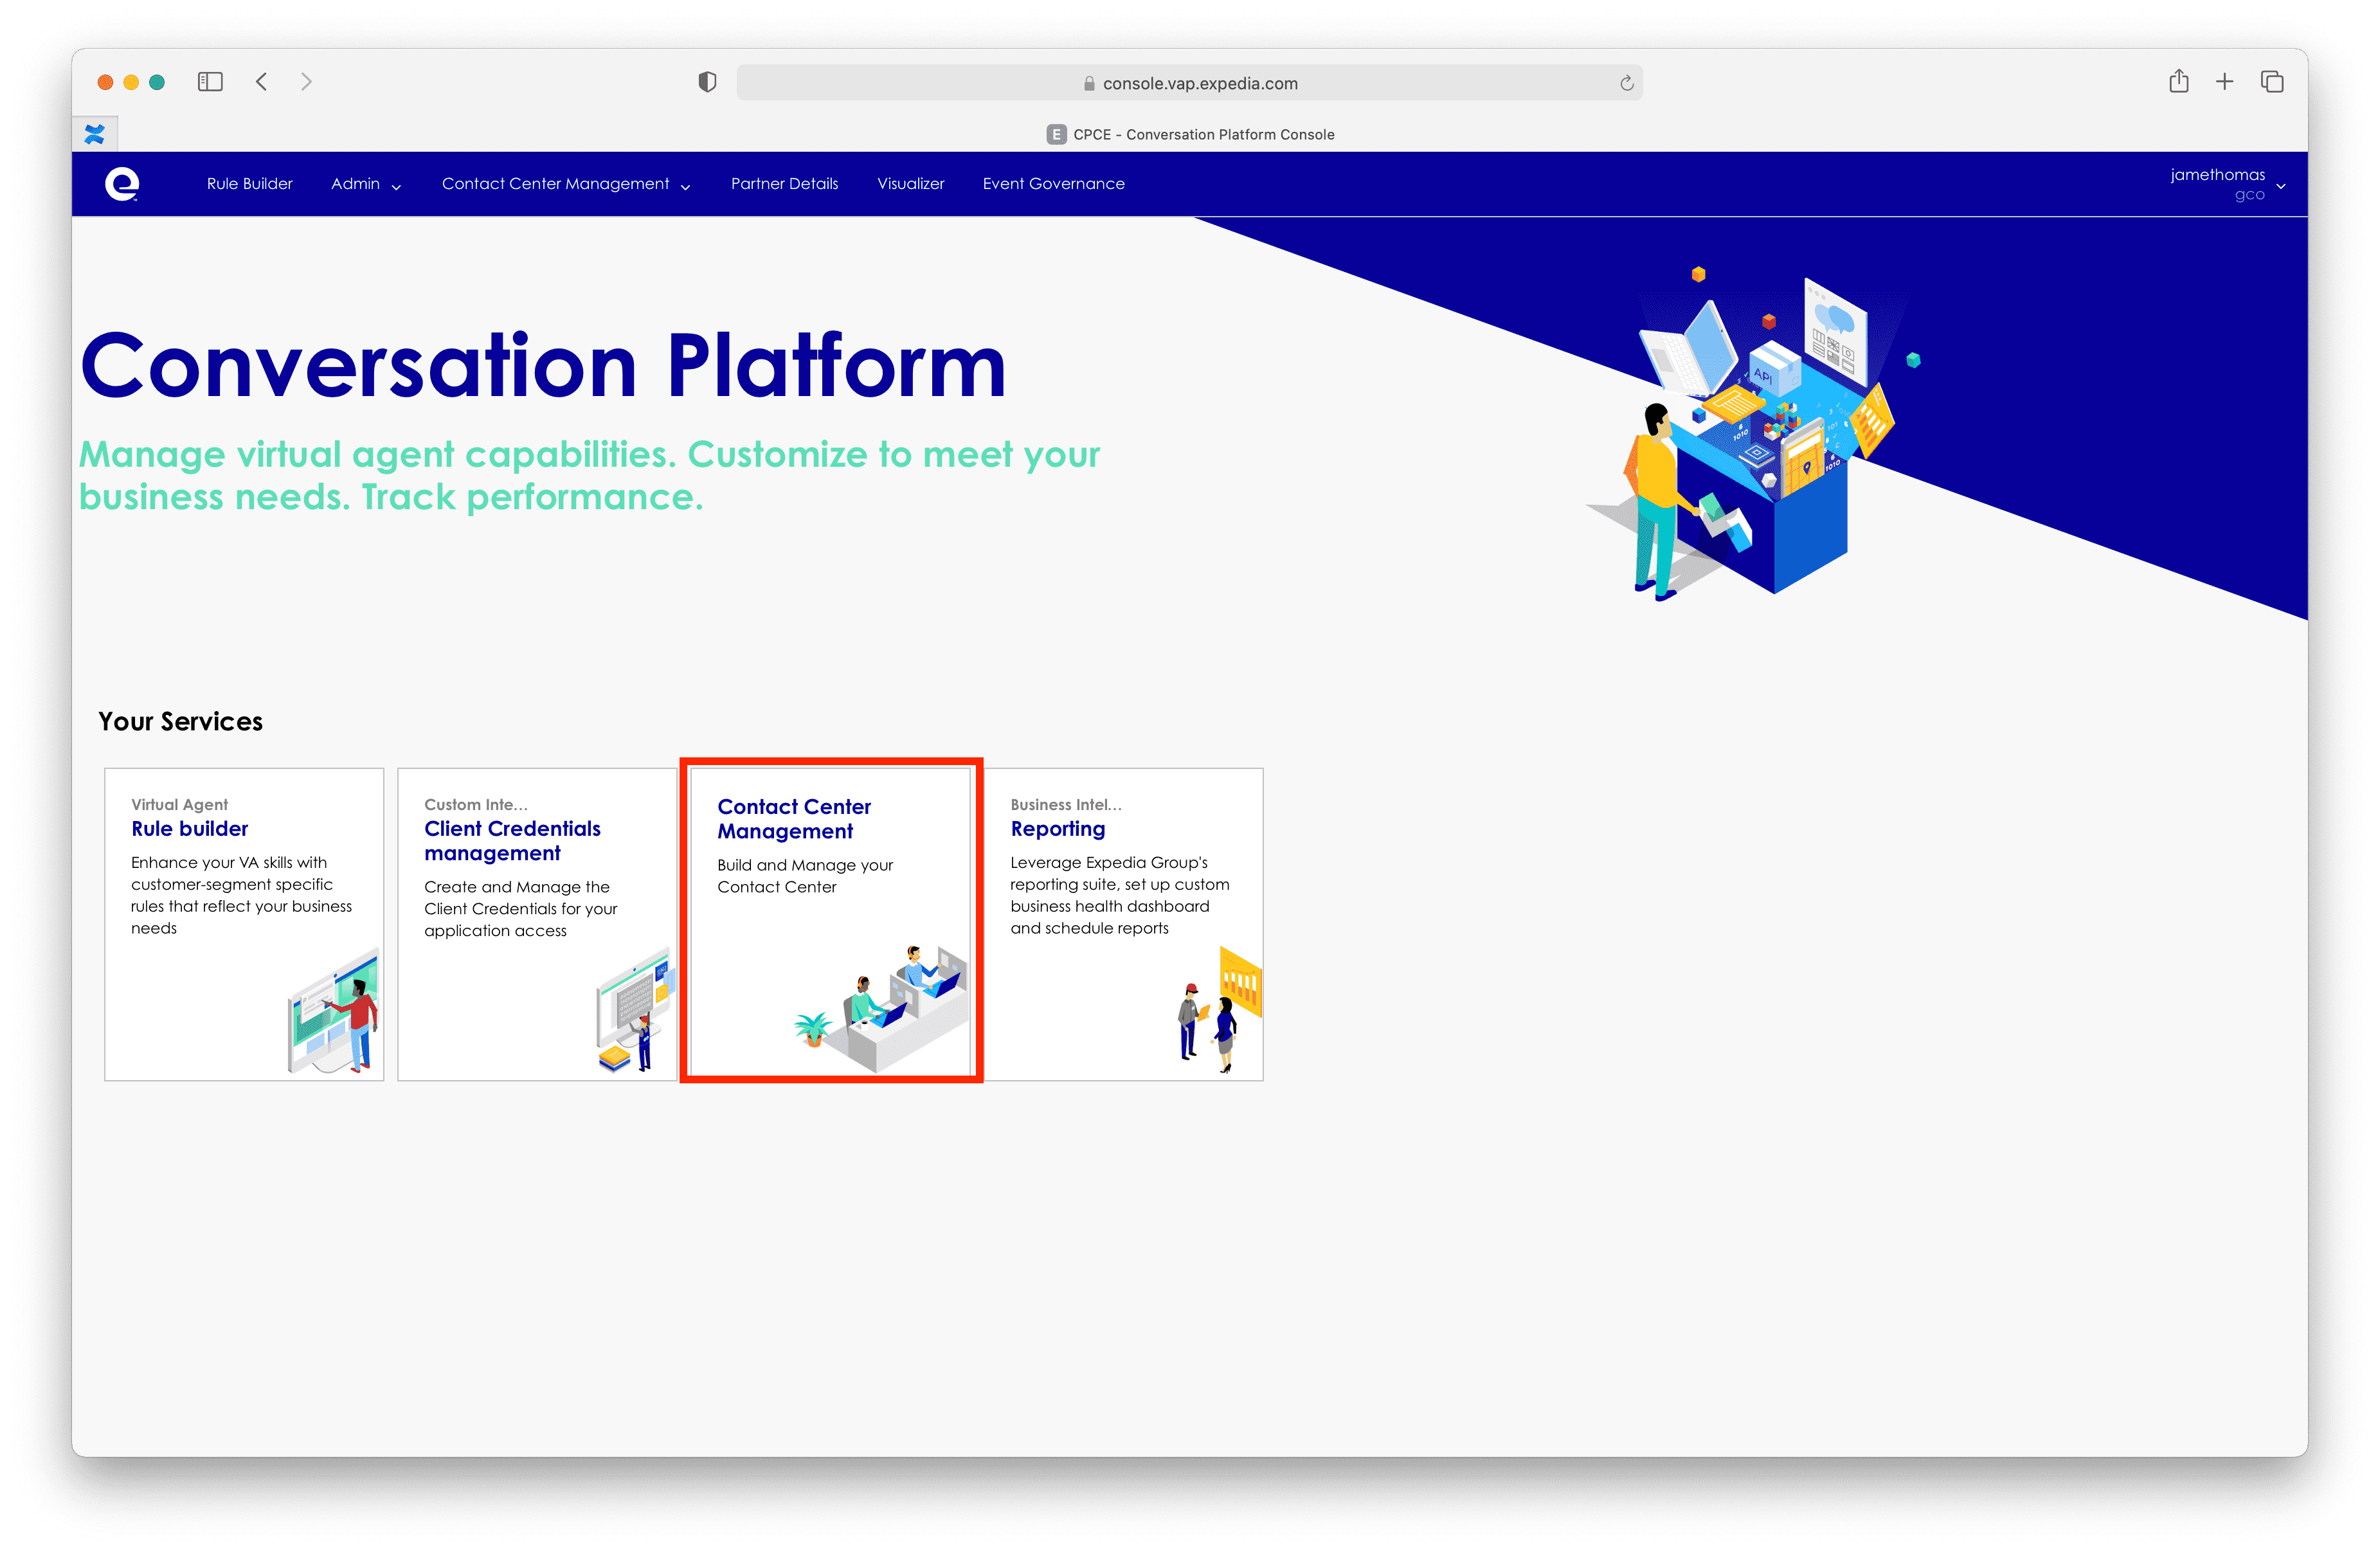
Task: Toggle the Safari sidebar
Action: pos(210,82)
